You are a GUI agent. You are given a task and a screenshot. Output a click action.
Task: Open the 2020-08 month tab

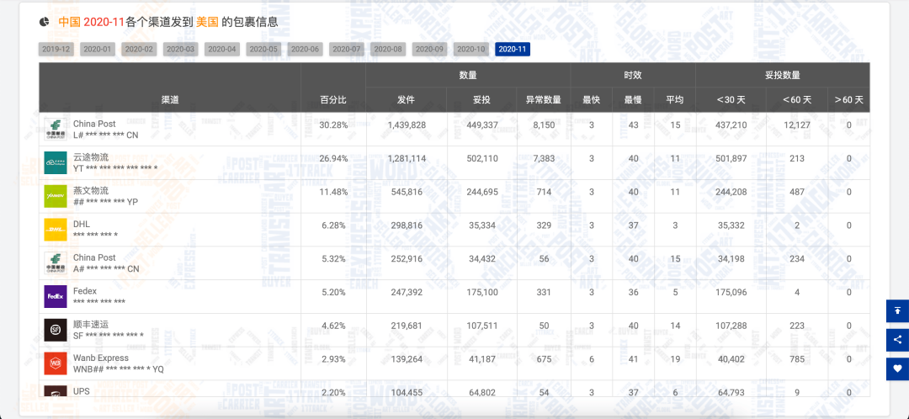coord(388,50)
